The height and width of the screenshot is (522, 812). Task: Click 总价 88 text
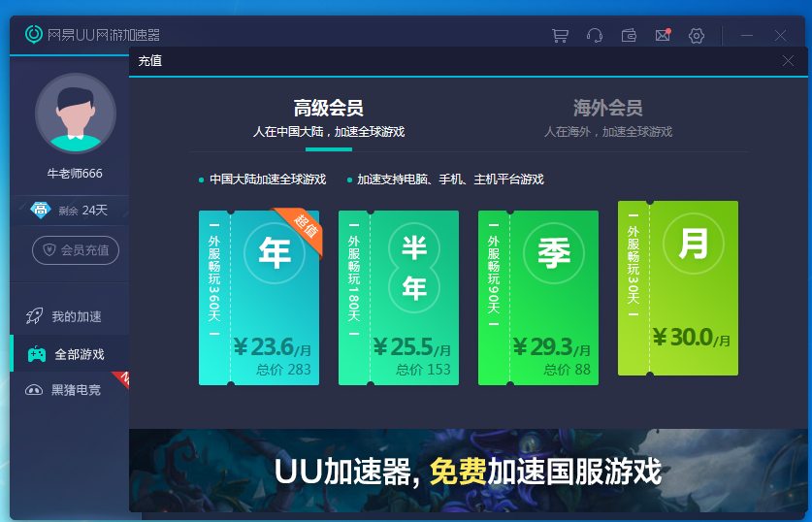[568, 370]
